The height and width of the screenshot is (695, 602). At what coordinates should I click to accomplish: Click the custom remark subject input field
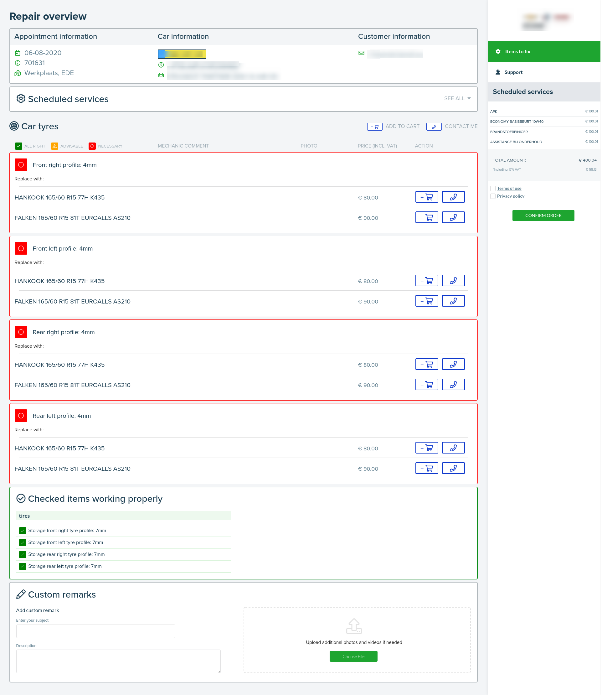pyautogui.click(x=95, y=631)
